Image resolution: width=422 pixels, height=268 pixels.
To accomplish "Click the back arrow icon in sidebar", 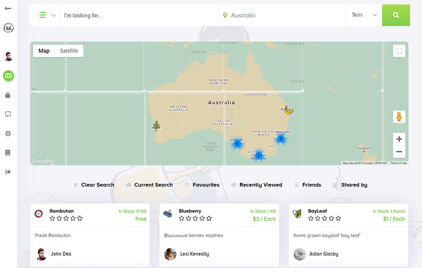I will pyautogui.click(x=8, y=8).
